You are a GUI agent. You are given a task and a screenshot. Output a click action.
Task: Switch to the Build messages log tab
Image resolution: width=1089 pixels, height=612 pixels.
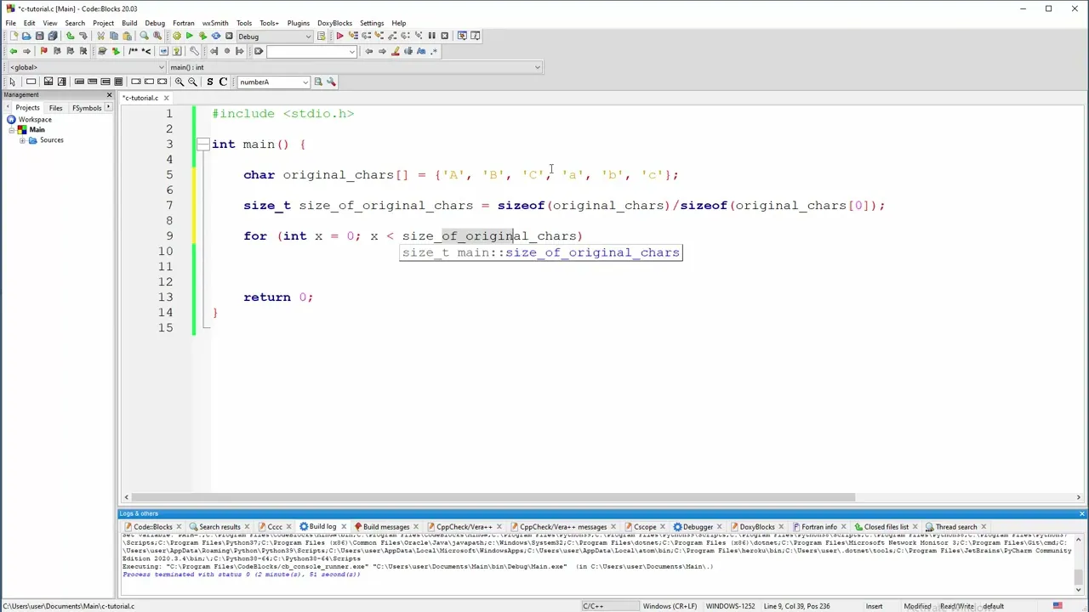coord(386,527)
